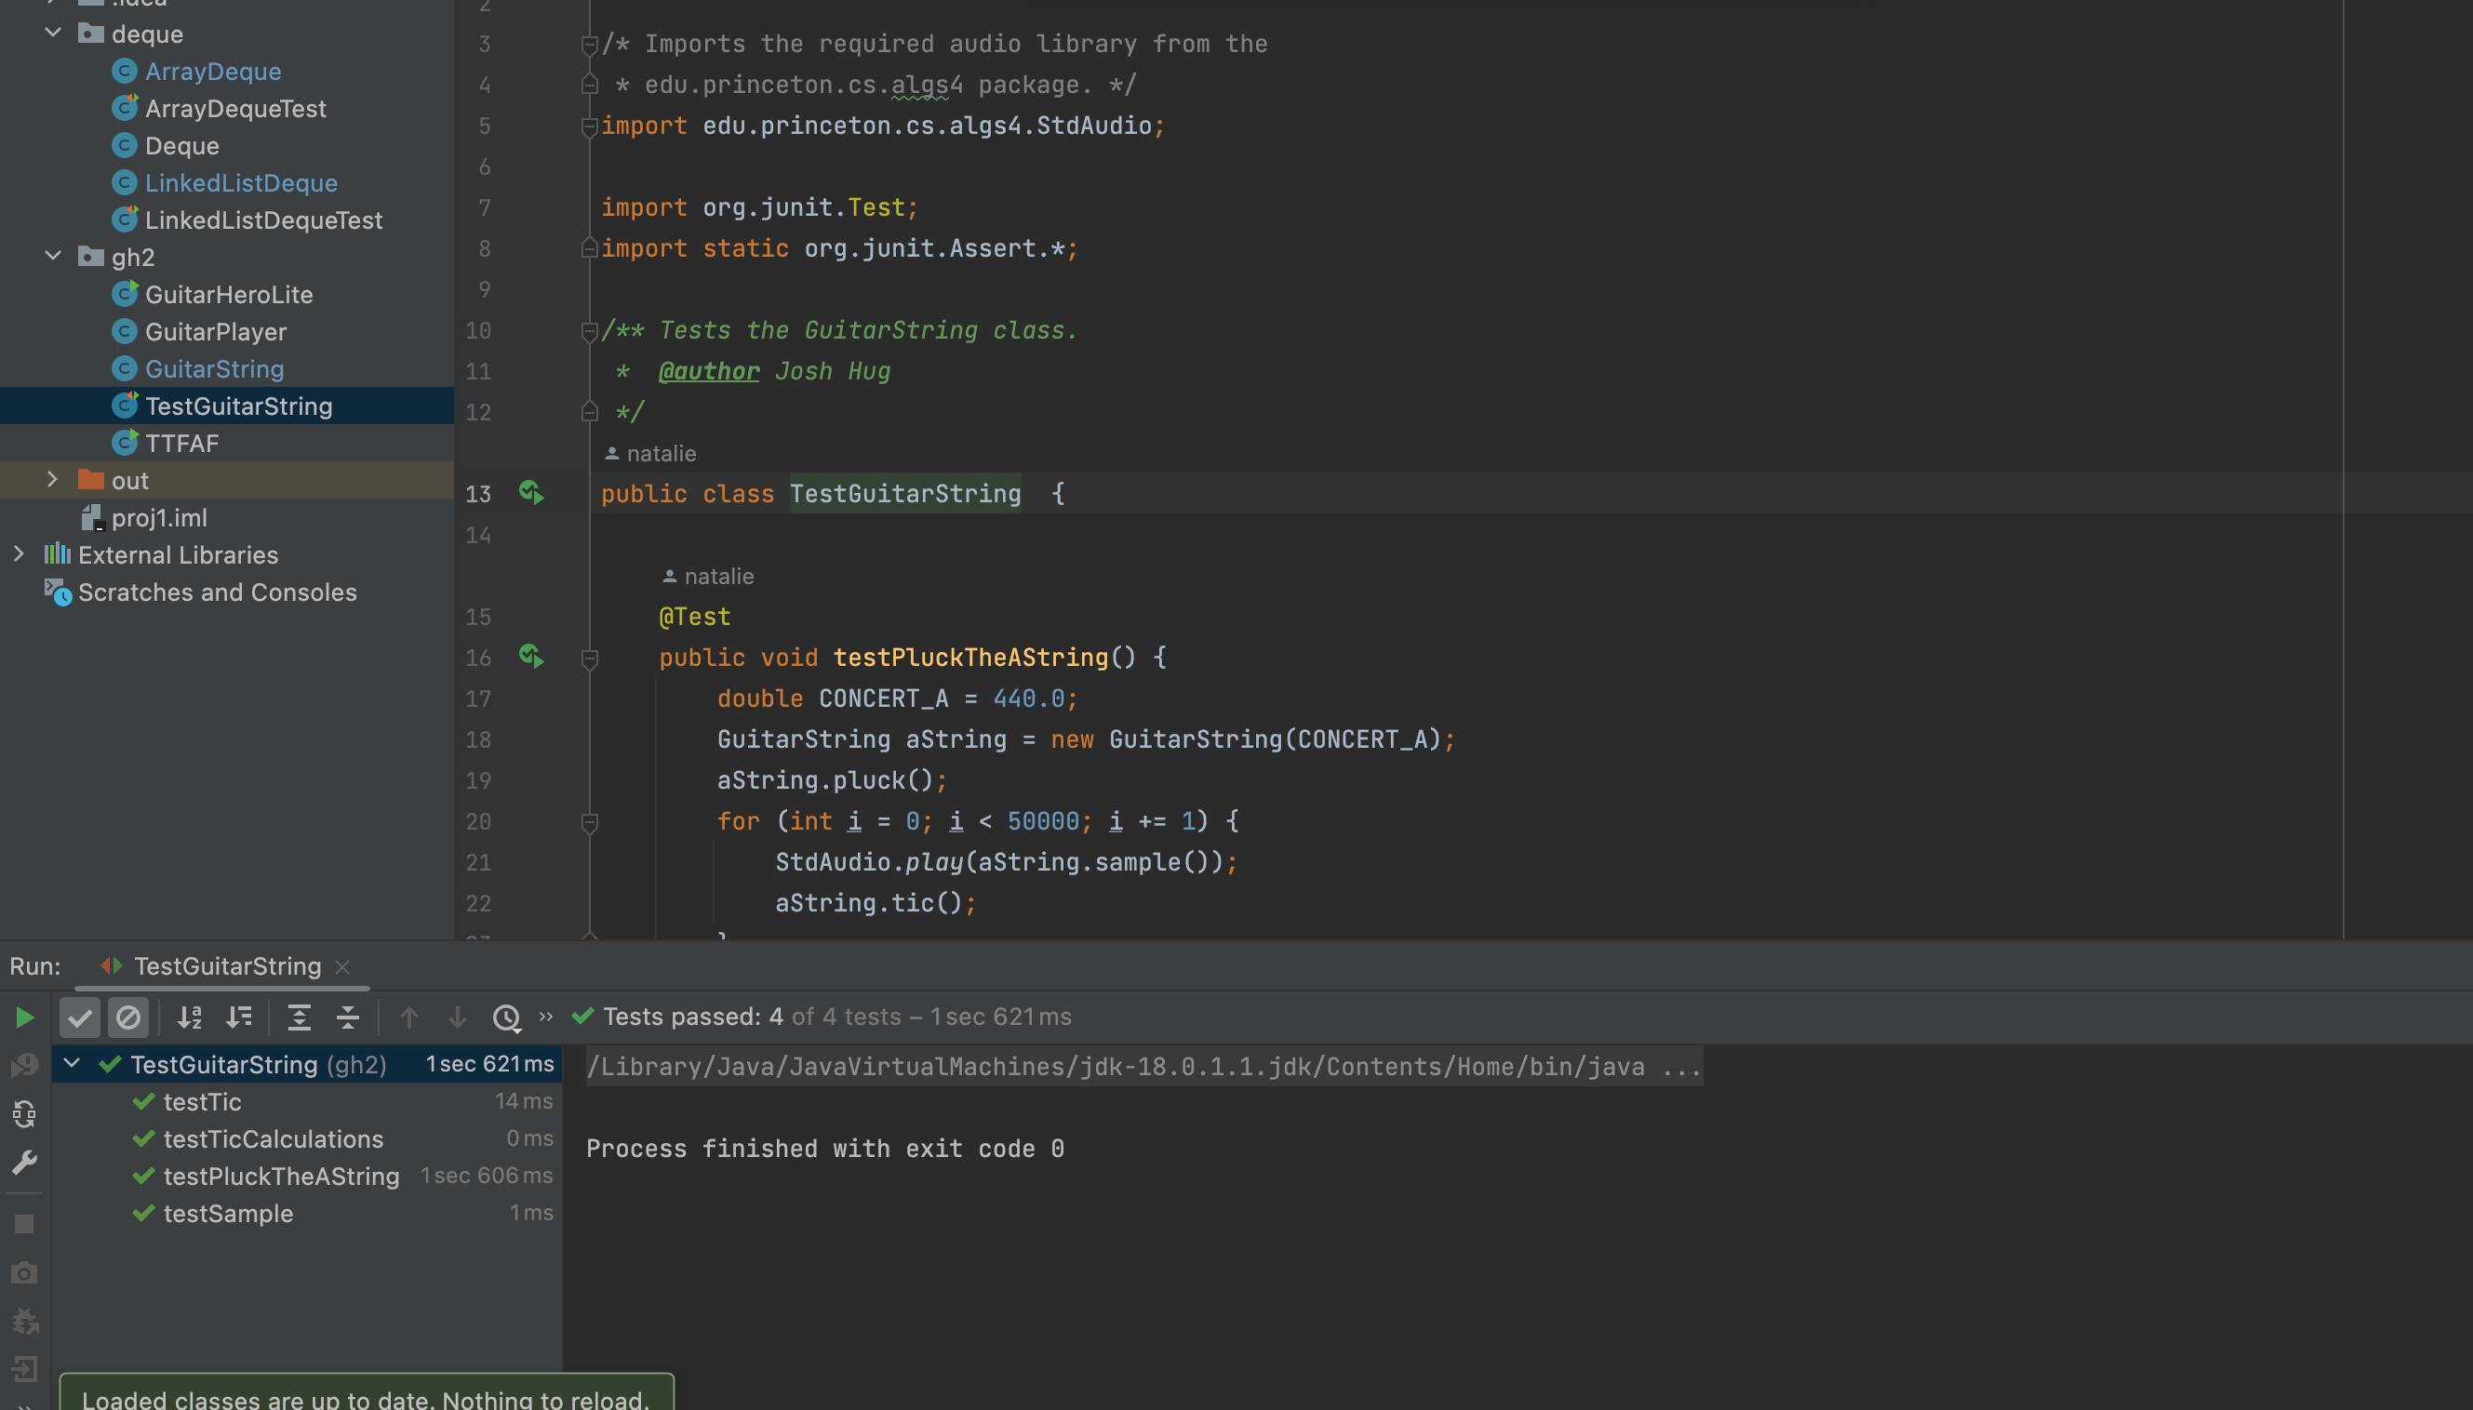Expand all test result nodes
2473x1410 pixels.
(300, 1017)
